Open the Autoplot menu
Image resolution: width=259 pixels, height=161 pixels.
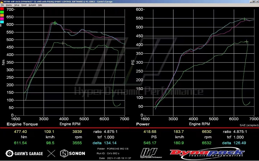pos(32,5)
